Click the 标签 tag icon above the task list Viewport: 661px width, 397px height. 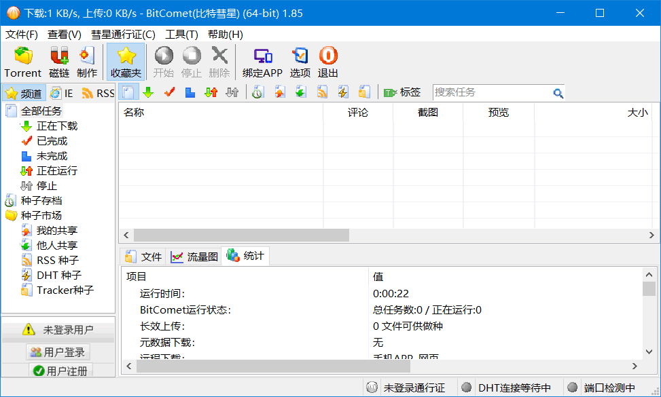click(404, 92)
